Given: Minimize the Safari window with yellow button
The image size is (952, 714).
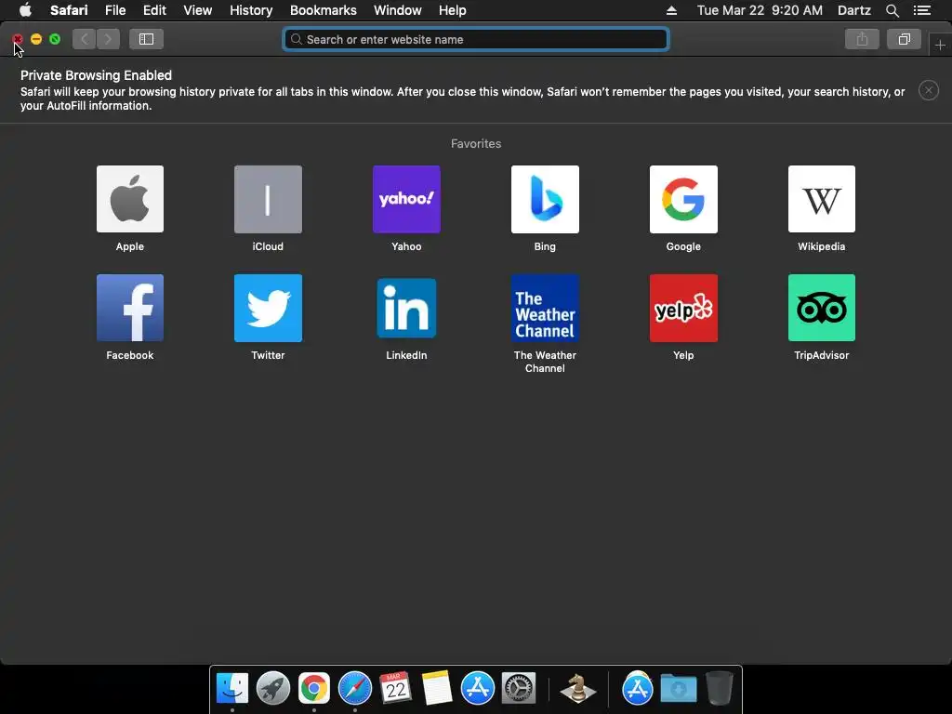Looking at the screenshot, I should (x=36, y=39).
